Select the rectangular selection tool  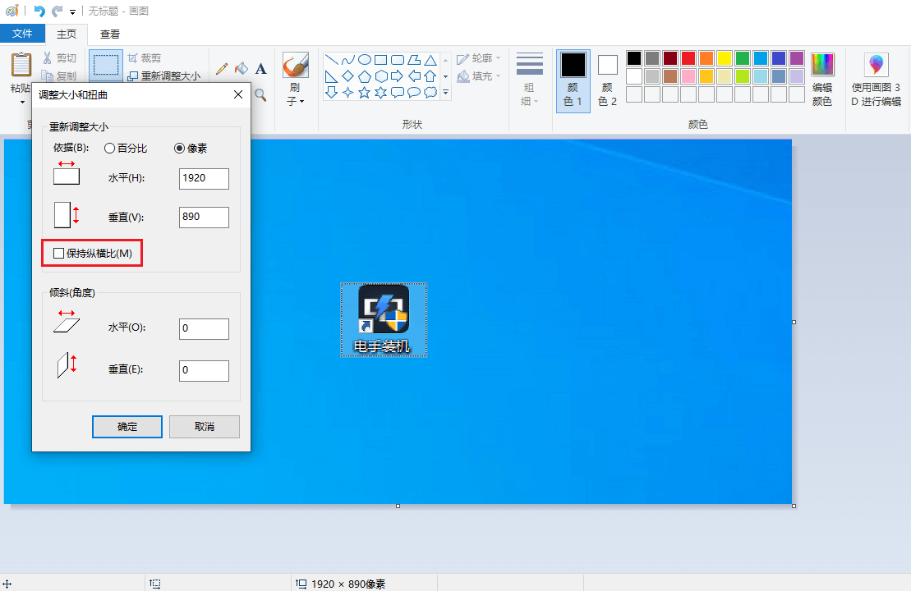(104, 66)
